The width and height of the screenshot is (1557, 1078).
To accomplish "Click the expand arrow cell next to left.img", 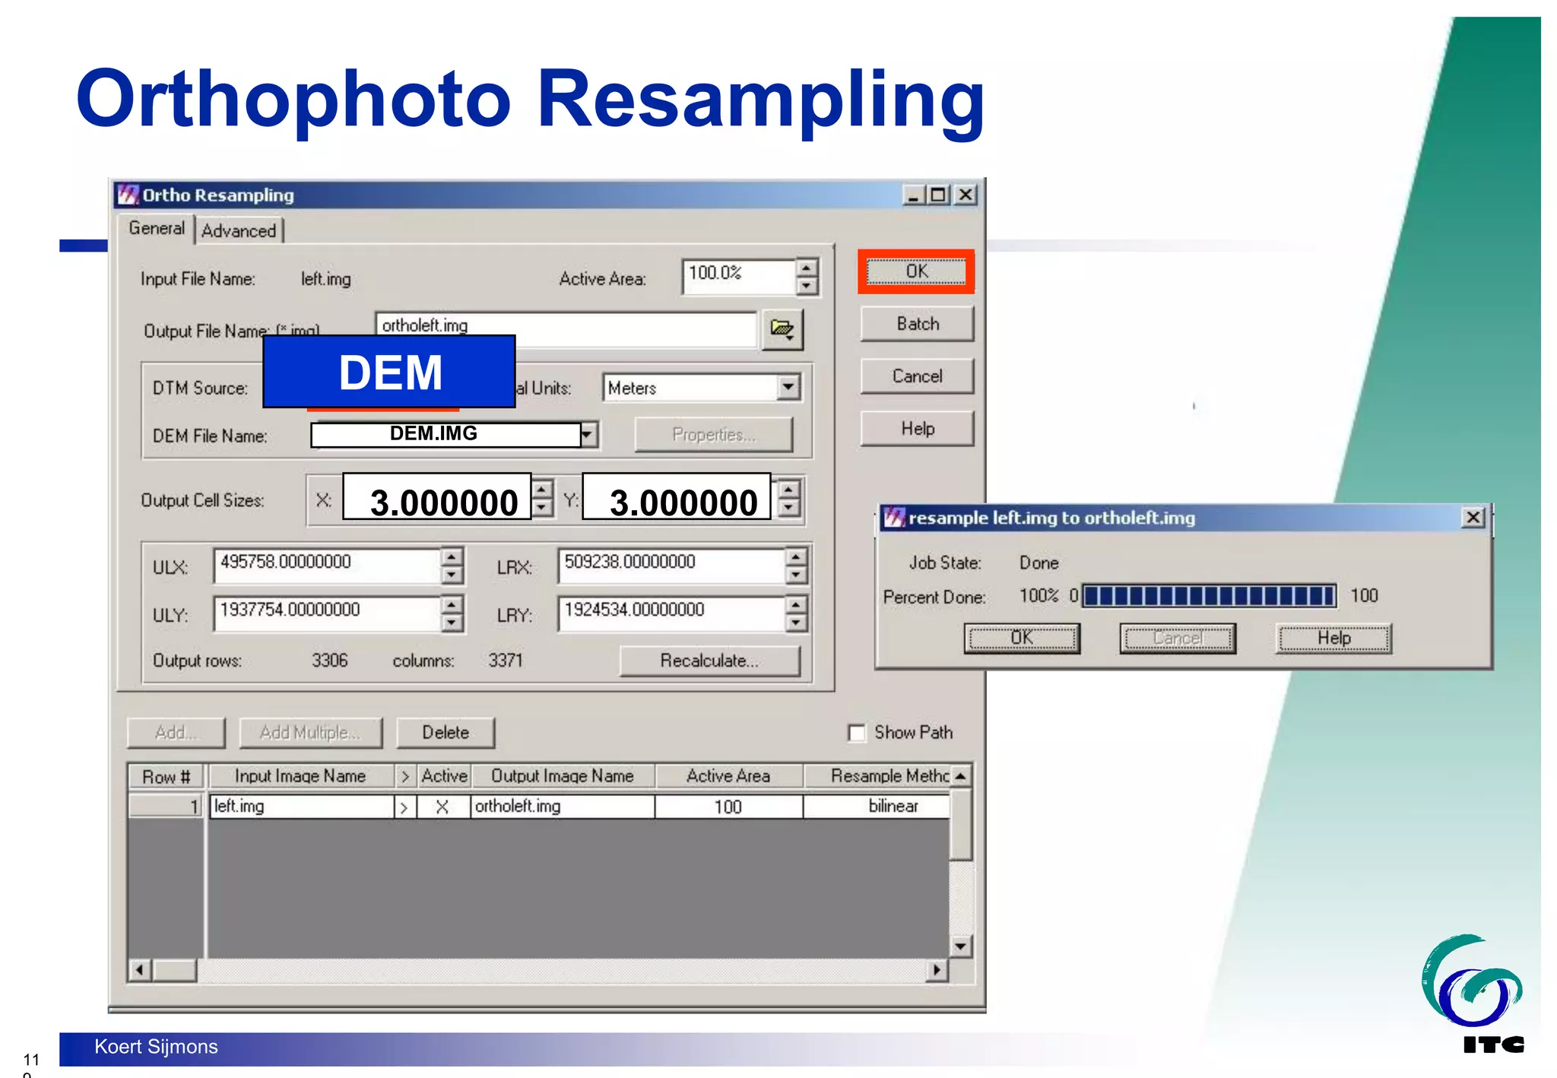I will coord(404,807).
